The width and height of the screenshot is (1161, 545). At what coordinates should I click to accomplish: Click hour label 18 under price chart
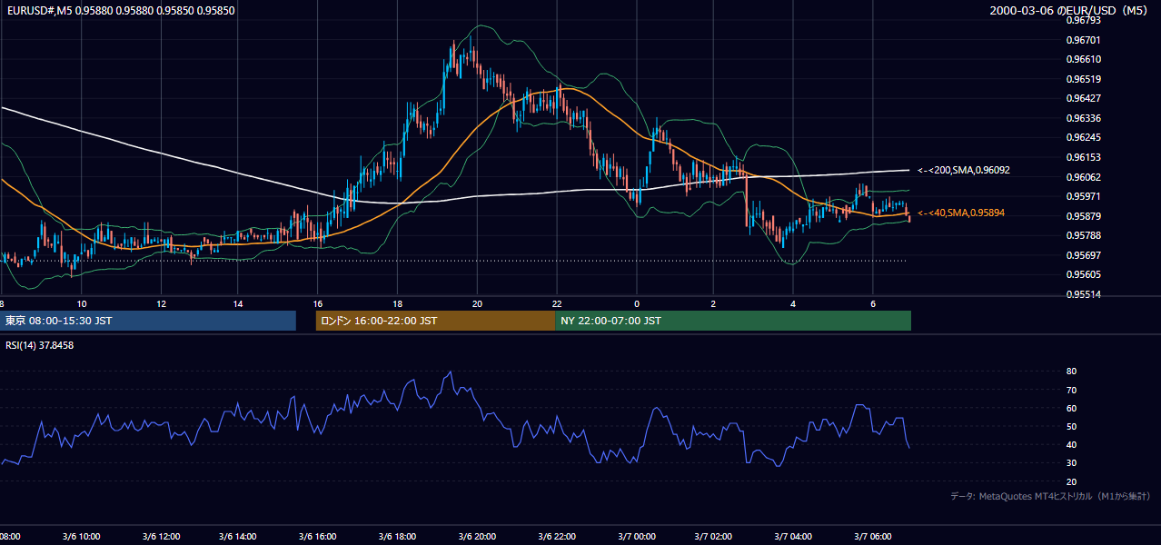398,303
